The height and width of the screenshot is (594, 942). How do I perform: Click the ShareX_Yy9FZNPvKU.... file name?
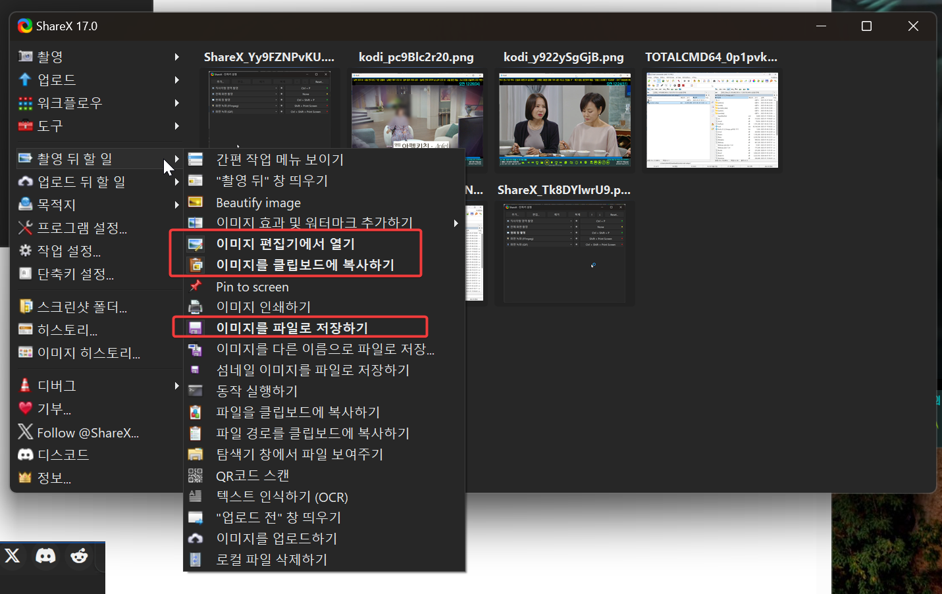[269, 57]
